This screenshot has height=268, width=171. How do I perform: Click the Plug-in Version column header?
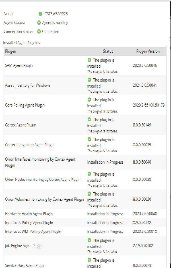point(148,51)
